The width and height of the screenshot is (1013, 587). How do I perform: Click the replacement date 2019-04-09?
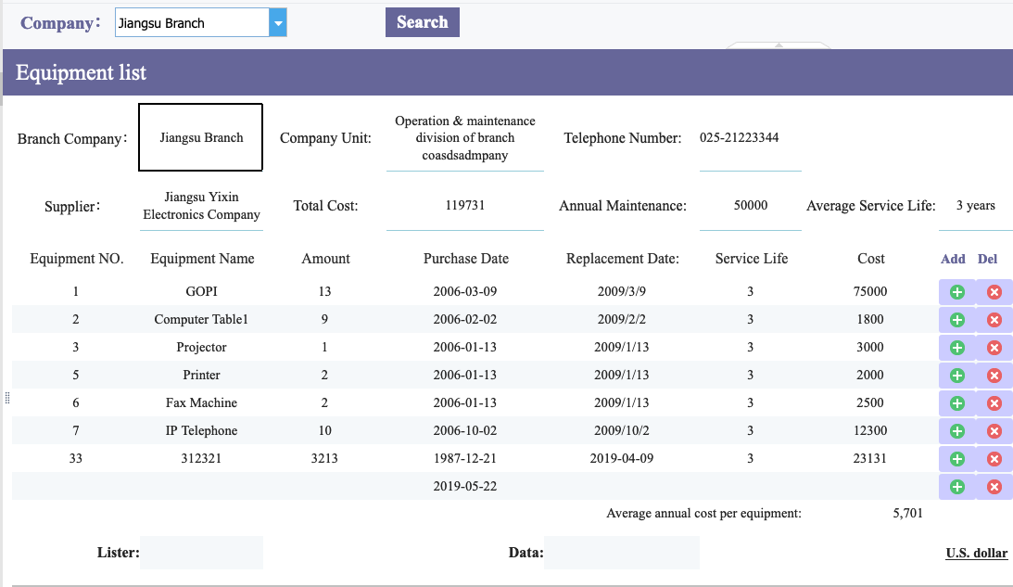point(622,458)
